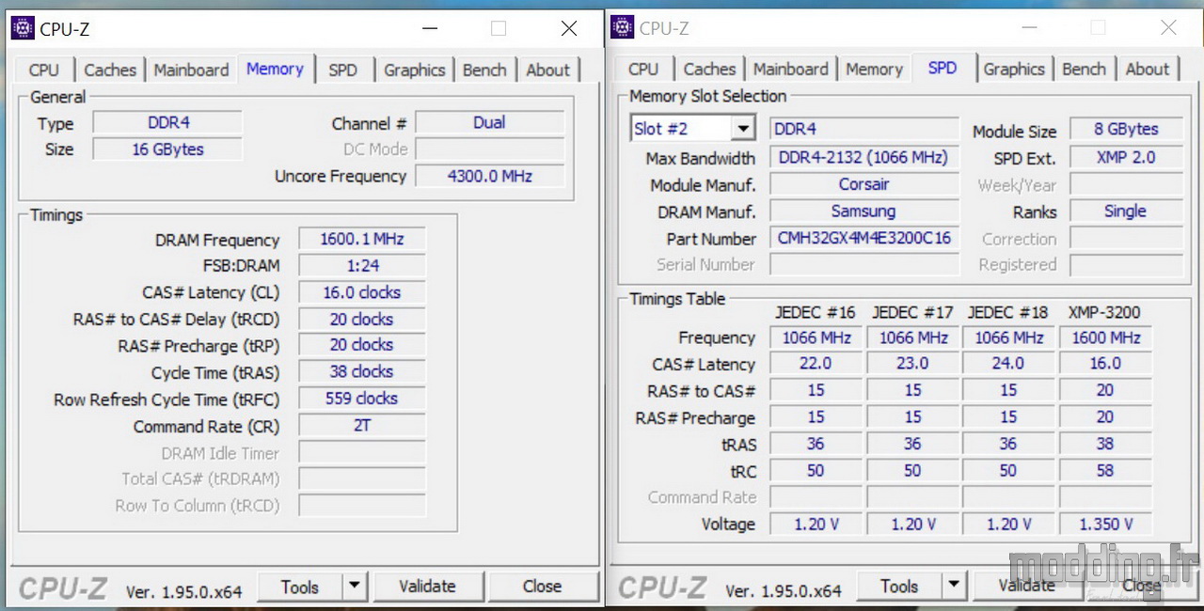The image size is (1204, 611).
Task: Switch to Mainboard tab in left CPU-Z window
Action: point(191,70)
